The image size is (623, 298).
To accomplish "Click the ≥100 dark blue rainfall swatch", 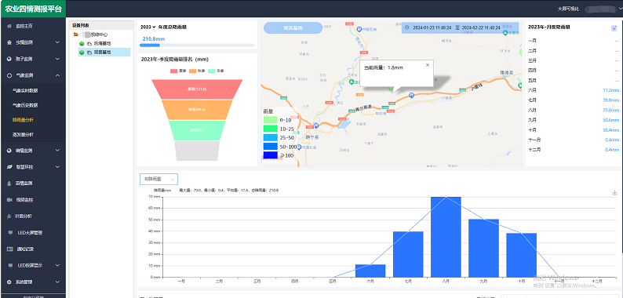I will (x=270, y=155).
